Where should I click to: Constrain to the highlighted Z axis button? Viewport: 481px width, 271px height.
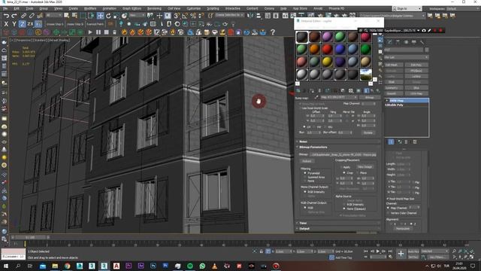[x=22, y=23]
